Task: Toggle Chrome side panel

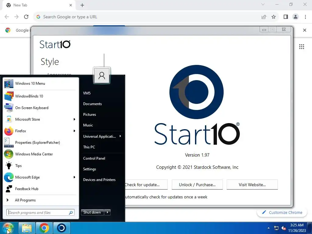Action: click(286, 17)
